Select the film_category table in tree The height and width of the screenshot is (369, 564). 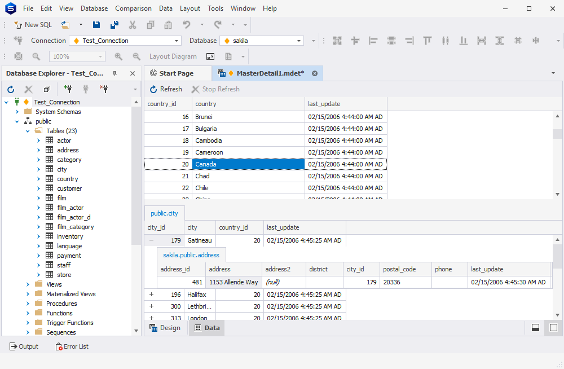[75, 227]
